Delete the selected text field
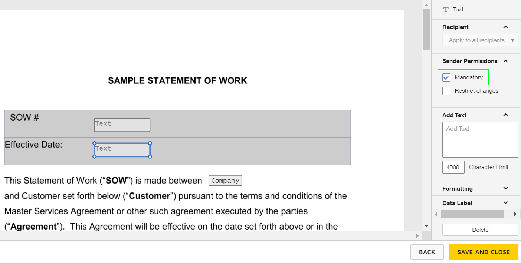 click(x=480, y=230)
